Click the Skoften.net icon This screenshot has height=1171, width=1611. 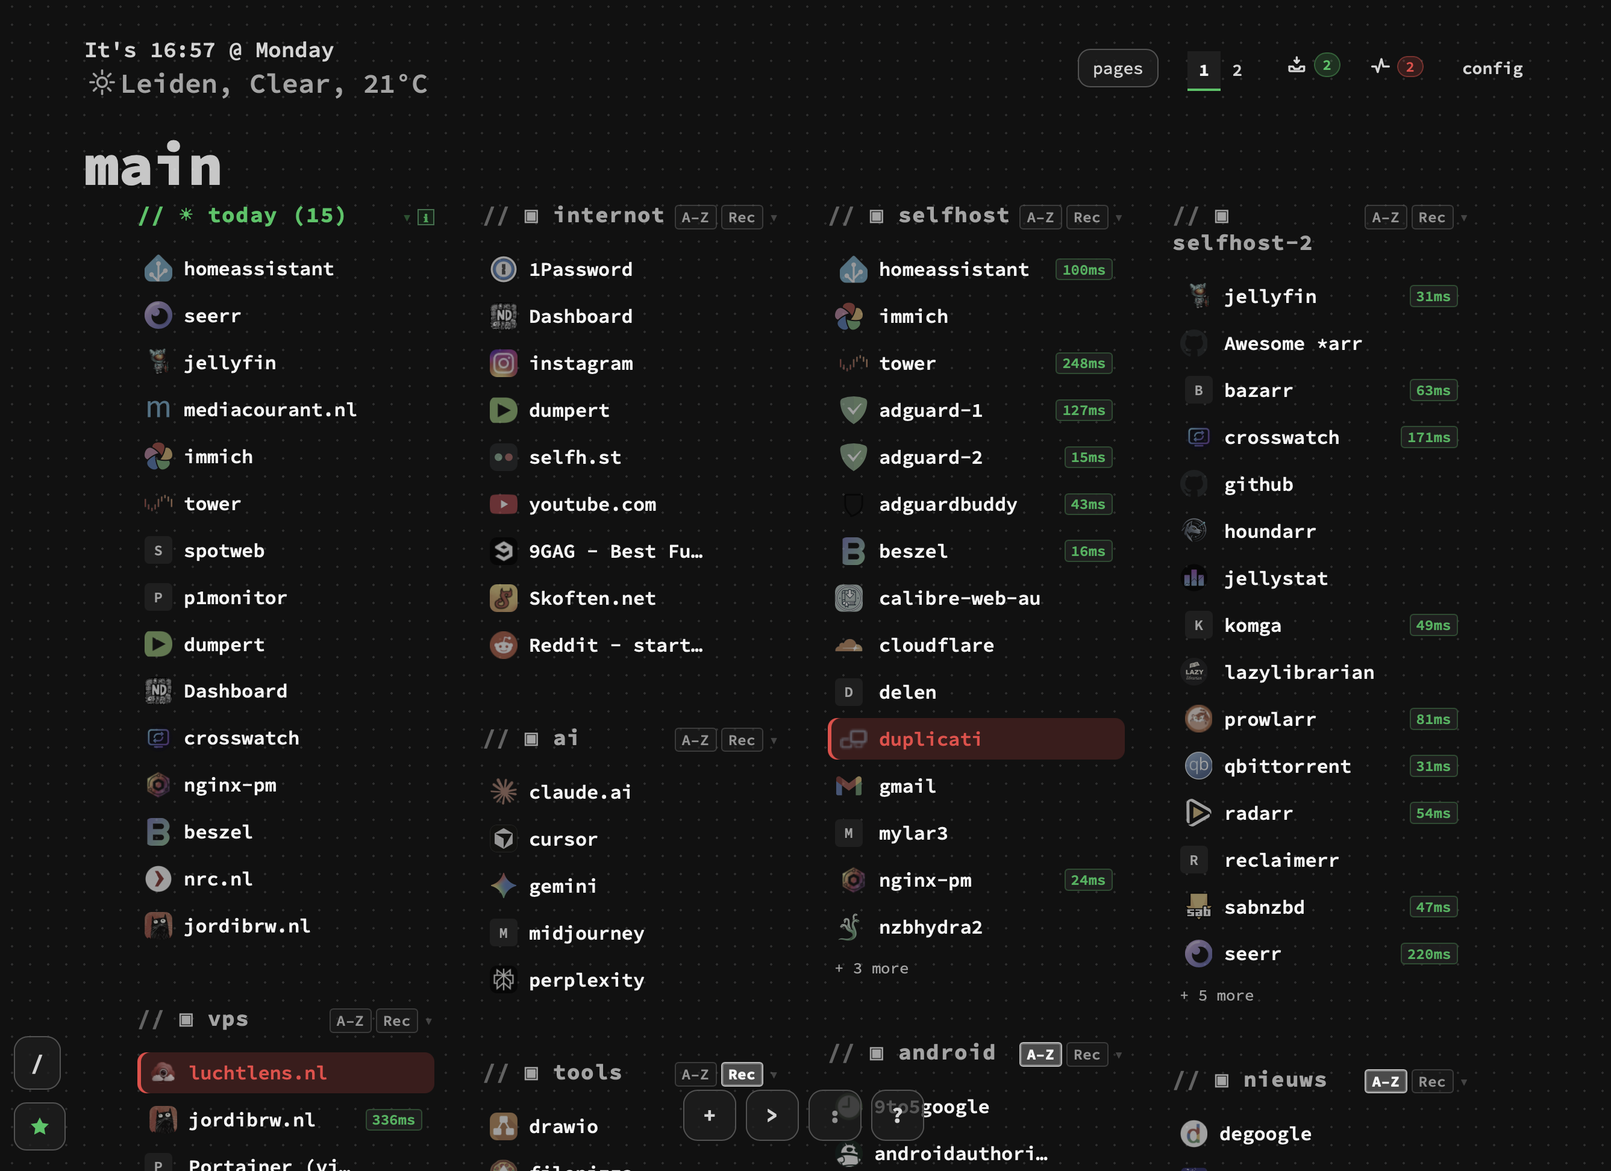point(504,598)
